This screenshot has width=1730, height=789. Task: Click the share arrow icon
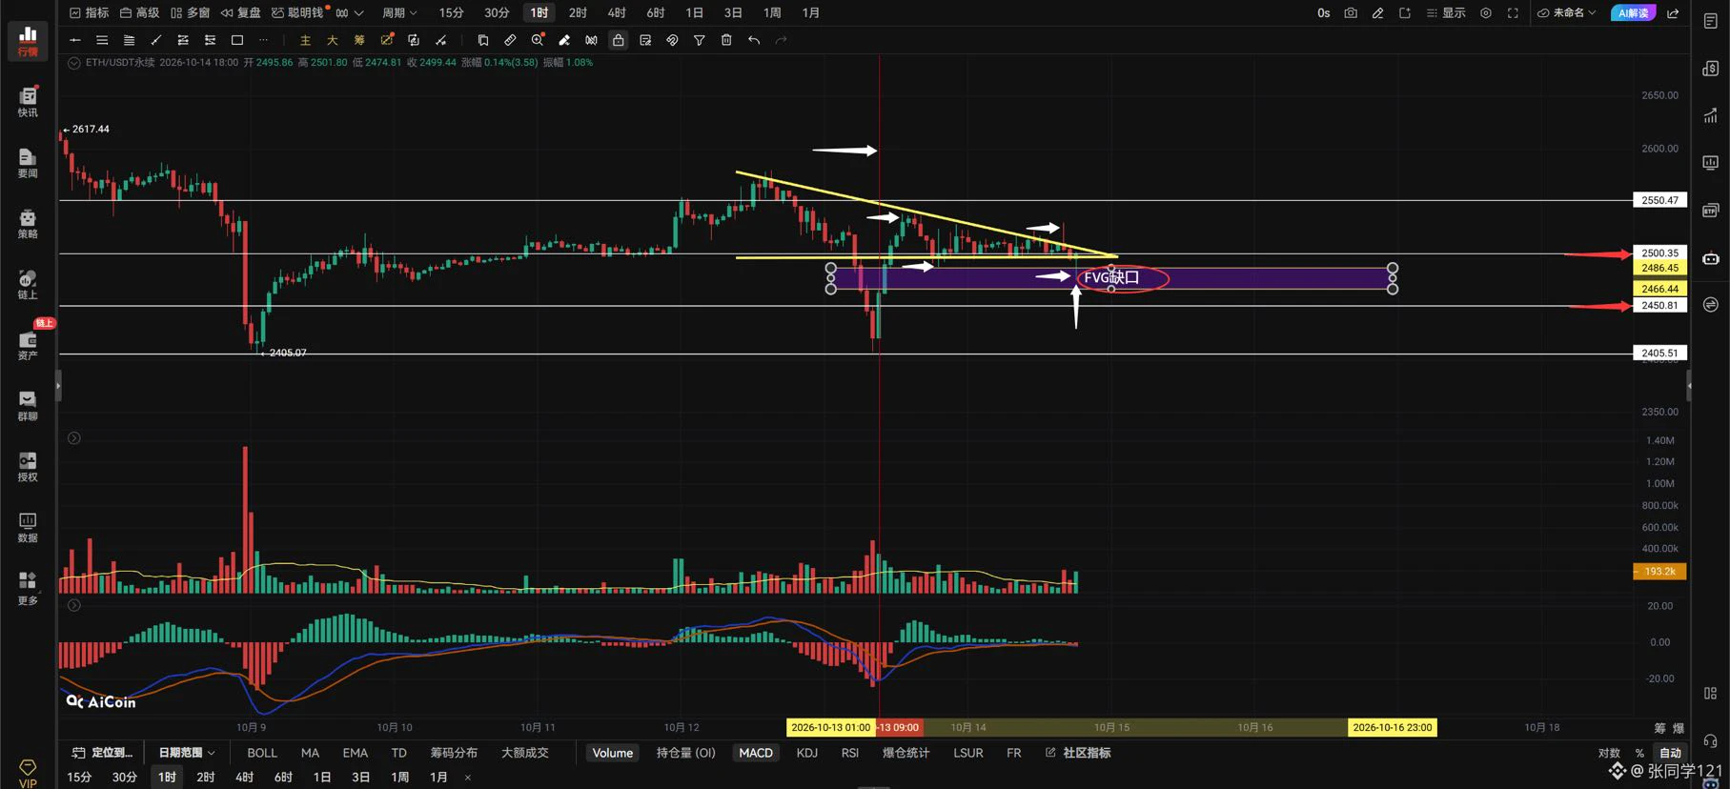click(x=1673, y=13)
